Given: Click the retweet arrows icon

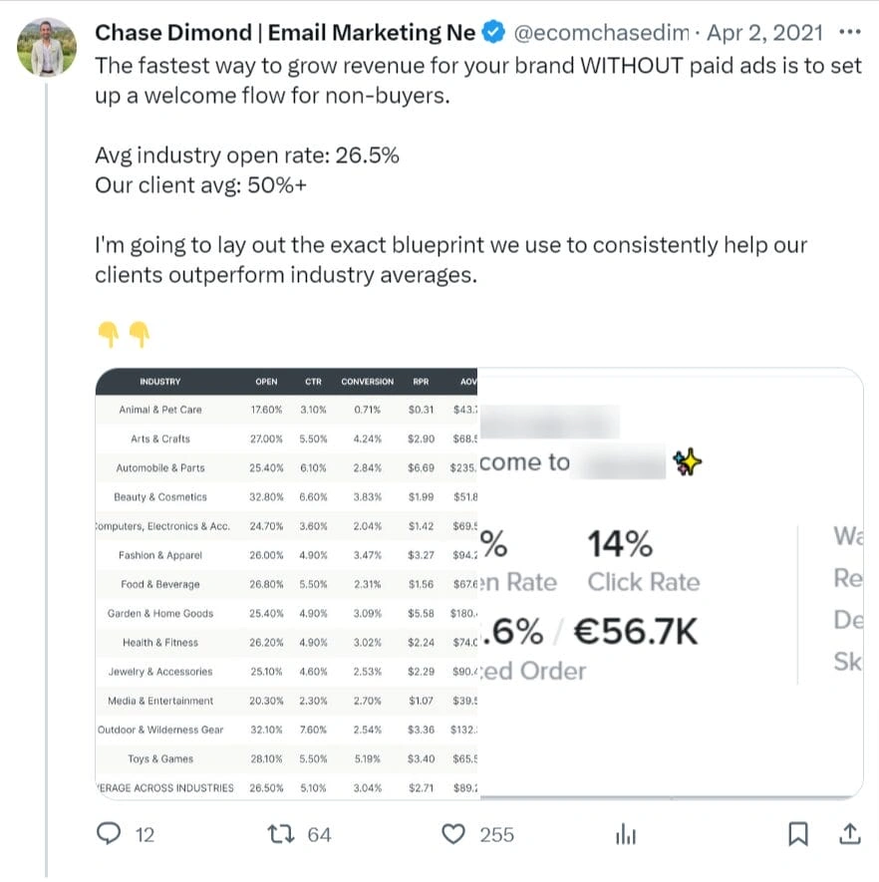Looking at the screenshot, I should [x=280, y=834].
